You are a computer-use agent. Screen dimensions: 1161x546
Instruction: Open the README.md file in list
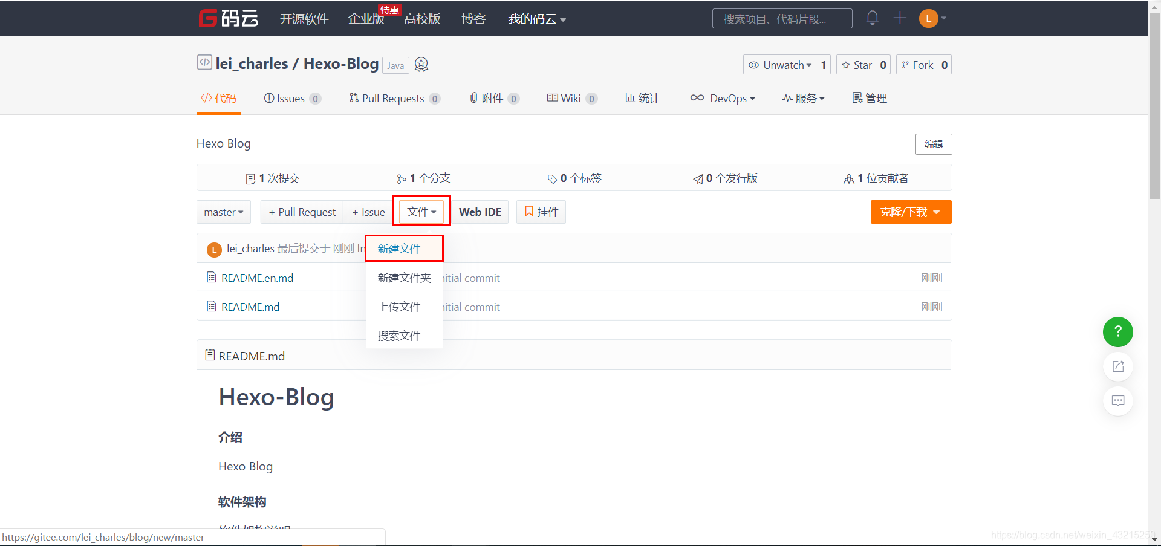tap(250, 307)
